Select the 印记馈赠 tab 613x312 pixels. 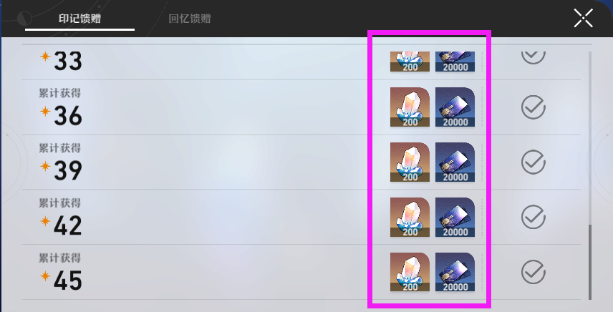click(79, 19)
